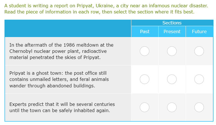Viewport: 216px width, 125px height.
Task: Mark Future for the experts predict statement
Action: pos(199,107)
